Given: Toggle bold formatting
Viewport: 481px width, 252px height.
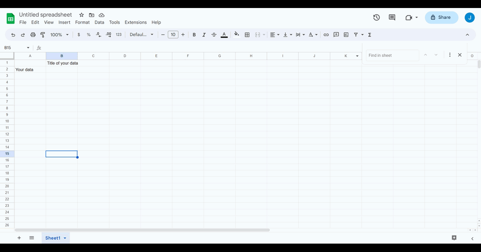Looking at the screenshot, I should 194,35.
